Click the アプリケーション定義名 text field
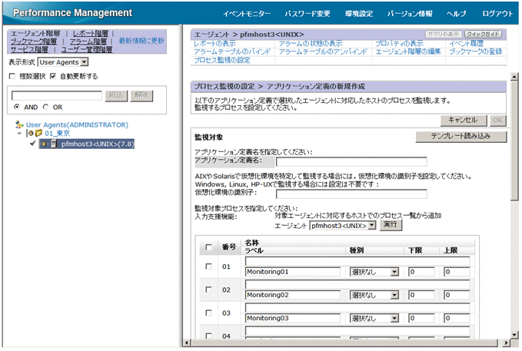The image size is (522, 351). click(x=340, y=161)
